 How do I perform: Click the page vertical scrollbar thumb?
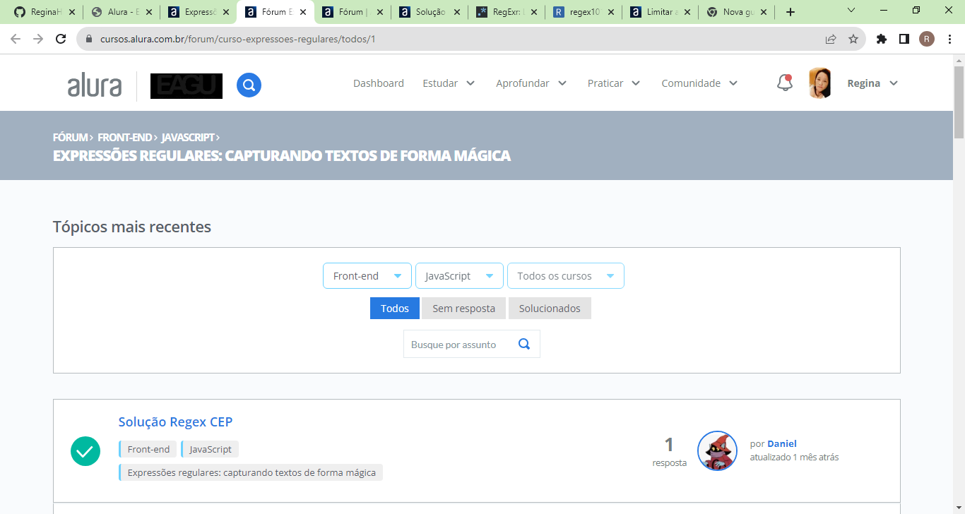959,102
